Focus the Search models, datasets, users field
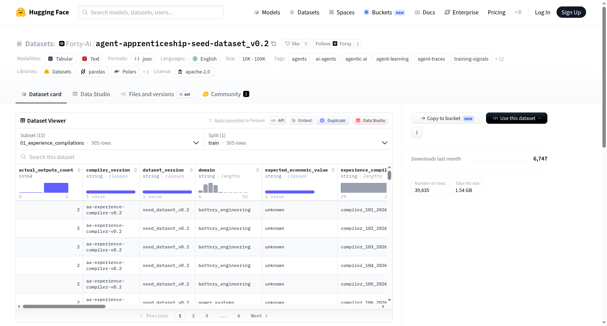This screenshot has width=607, height=326. tap(151, 12)
